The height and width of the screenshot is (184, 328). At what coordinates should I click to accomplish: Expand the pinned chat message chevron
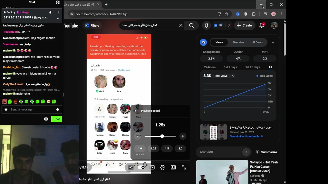click(58, 18)
